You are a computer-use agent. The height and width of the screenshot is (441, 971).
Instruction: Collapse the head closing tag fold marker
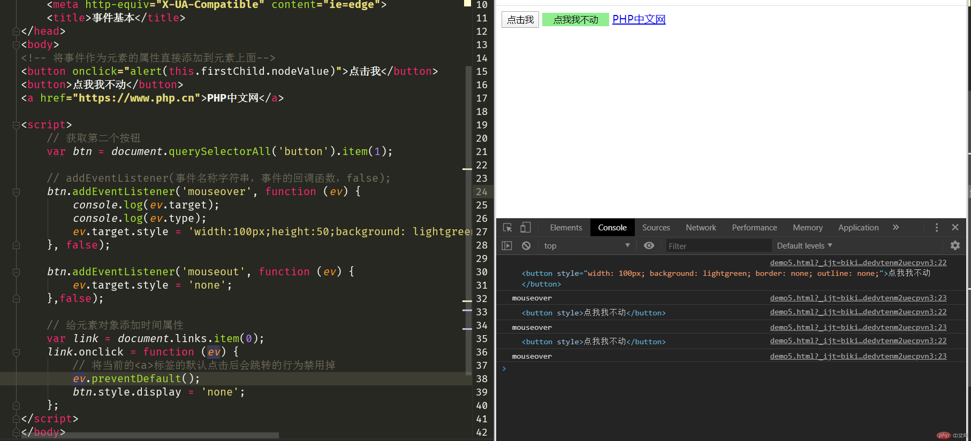tap(16, 31)
